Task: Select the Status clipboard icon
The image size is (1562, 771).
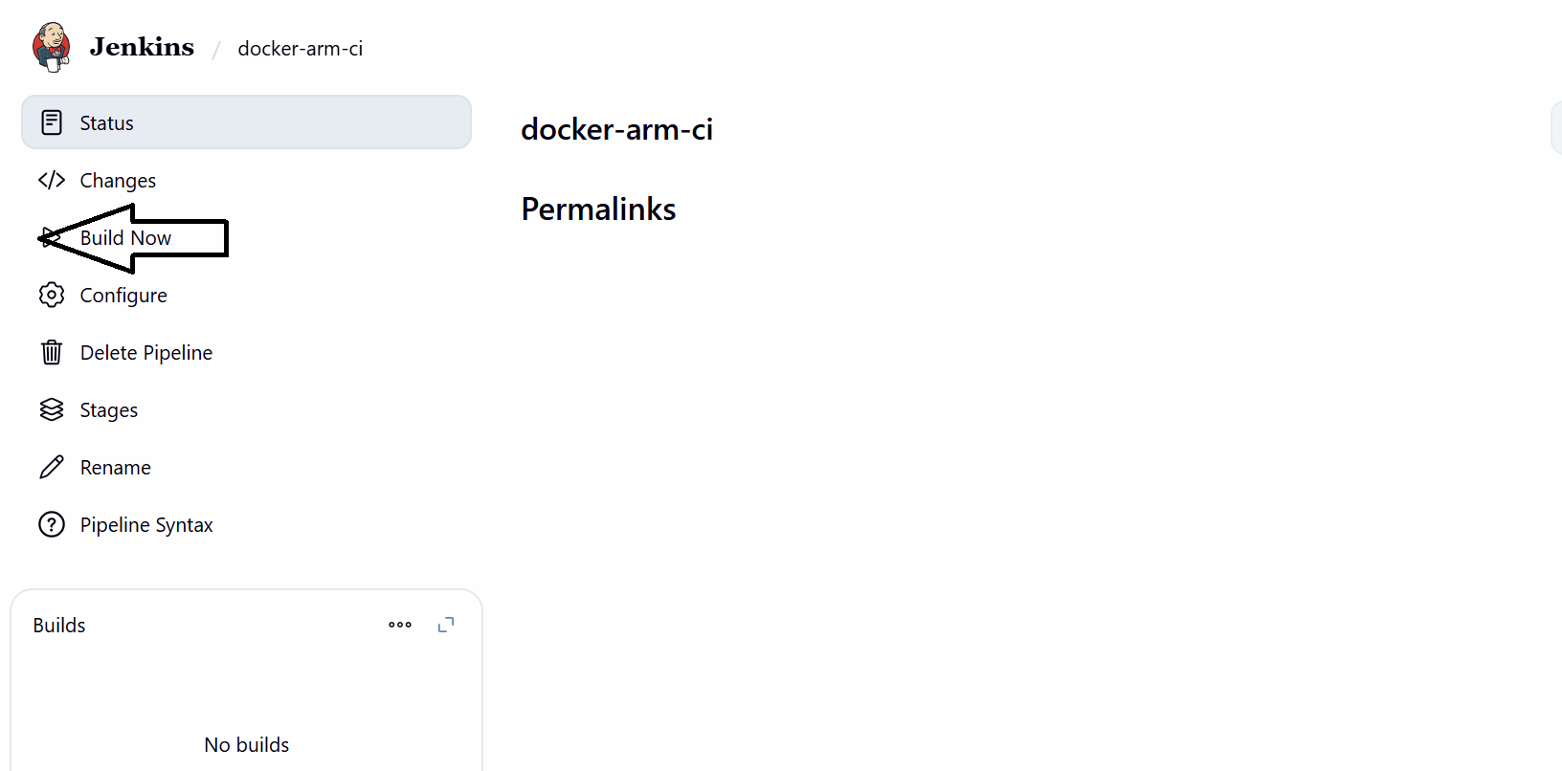Action: tap(51, 122)
